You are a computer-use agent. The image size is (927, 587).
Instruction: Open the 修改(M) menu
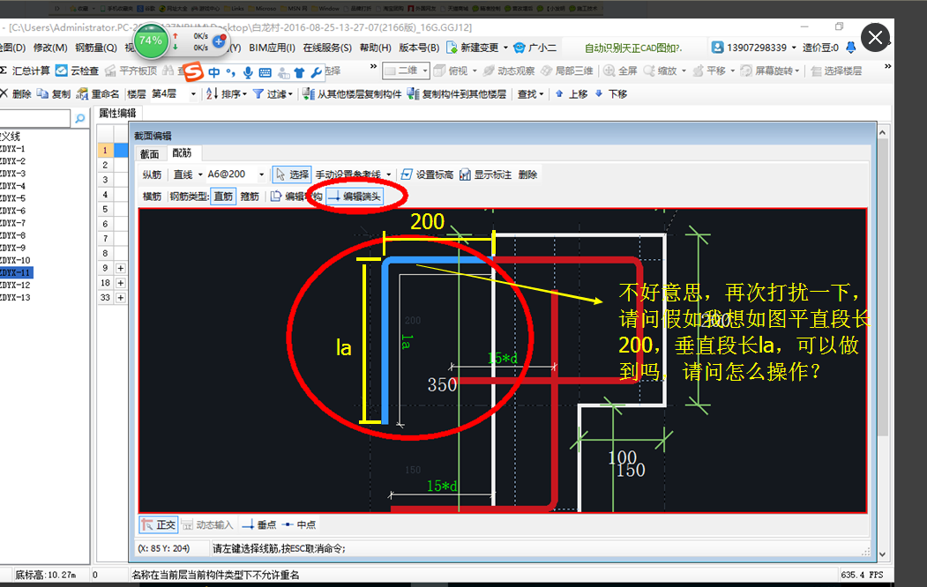click(49, 48)
